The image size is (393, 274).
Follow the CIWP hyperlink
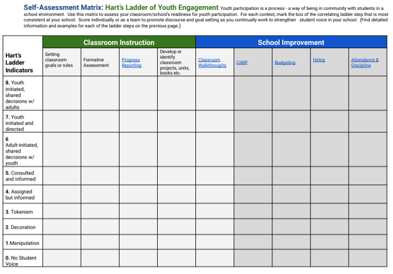coord(242,62)
